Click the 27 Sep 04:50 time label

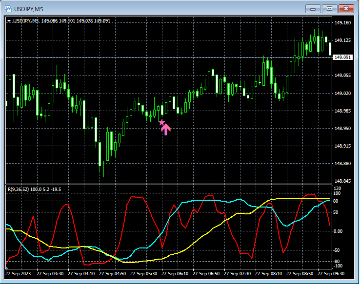coord(113,274)
